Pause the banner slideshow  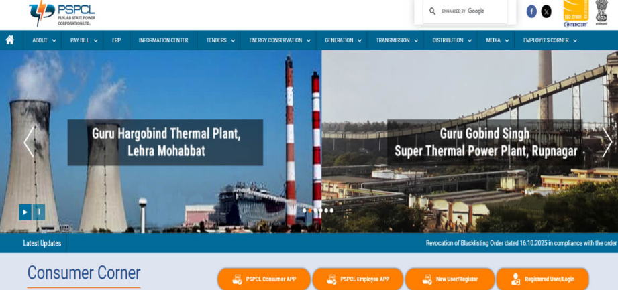pos(39,212)
